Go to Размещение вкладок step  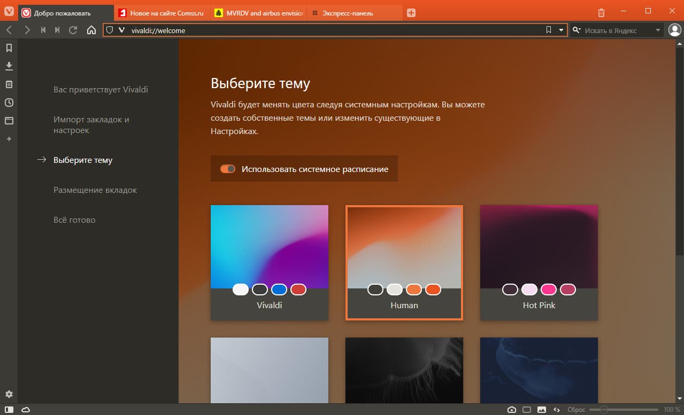pyautogui.click(x=95, y=190)
